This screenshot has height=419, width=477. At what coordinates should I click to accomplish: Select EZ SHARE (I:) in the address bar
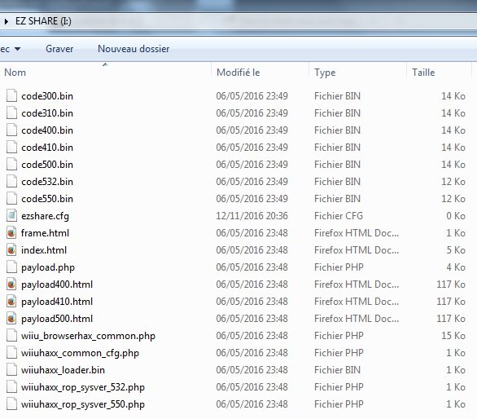point(43,21)
